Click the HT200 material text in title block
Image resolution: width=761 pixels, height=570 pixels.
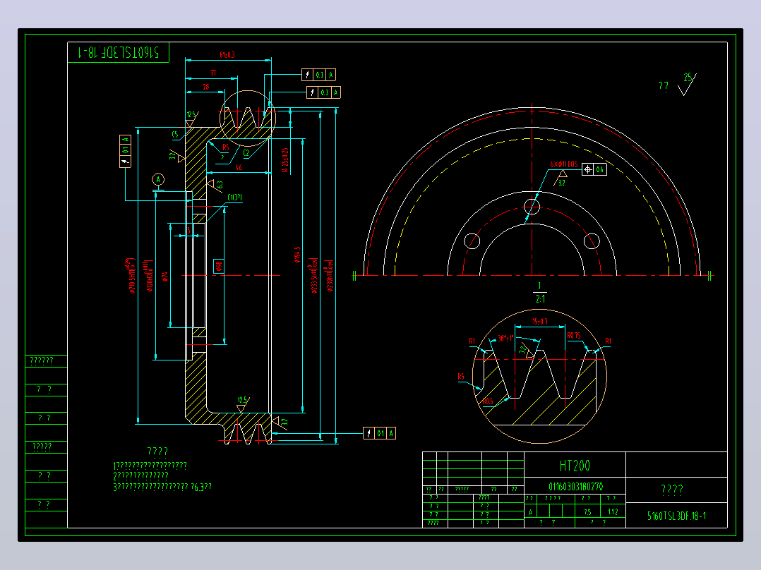[x=575, y=466]
